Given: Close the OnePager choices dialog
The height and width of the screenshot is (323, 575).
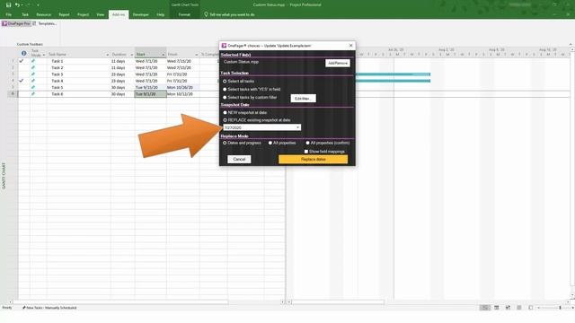Looking at the screenshot, I should (x=350, y=46).
